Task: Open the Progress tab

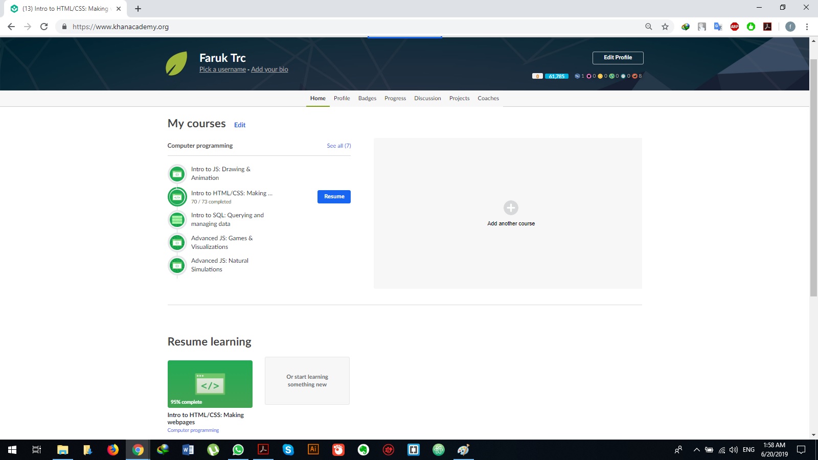Action: [395, 98]
